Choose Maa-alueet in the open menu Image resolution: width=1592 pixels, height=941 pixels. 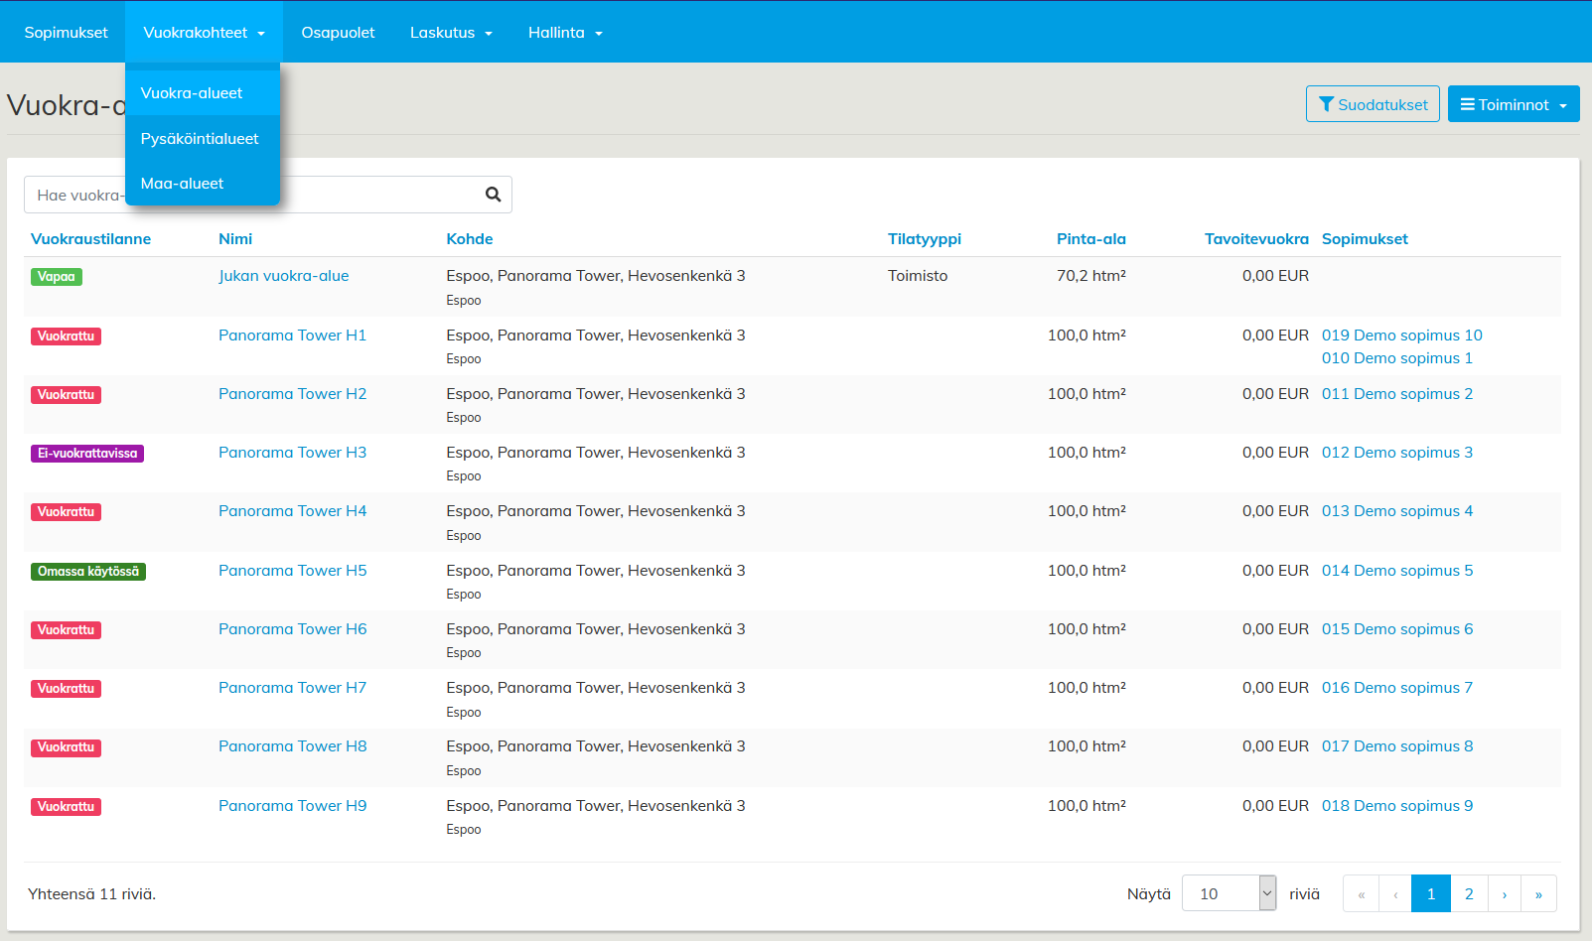pos(183,184)
